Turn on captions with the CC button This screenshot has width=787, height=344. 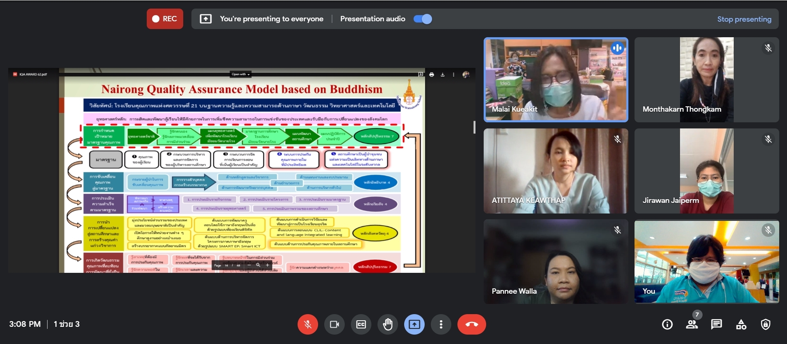coord(361,324)
